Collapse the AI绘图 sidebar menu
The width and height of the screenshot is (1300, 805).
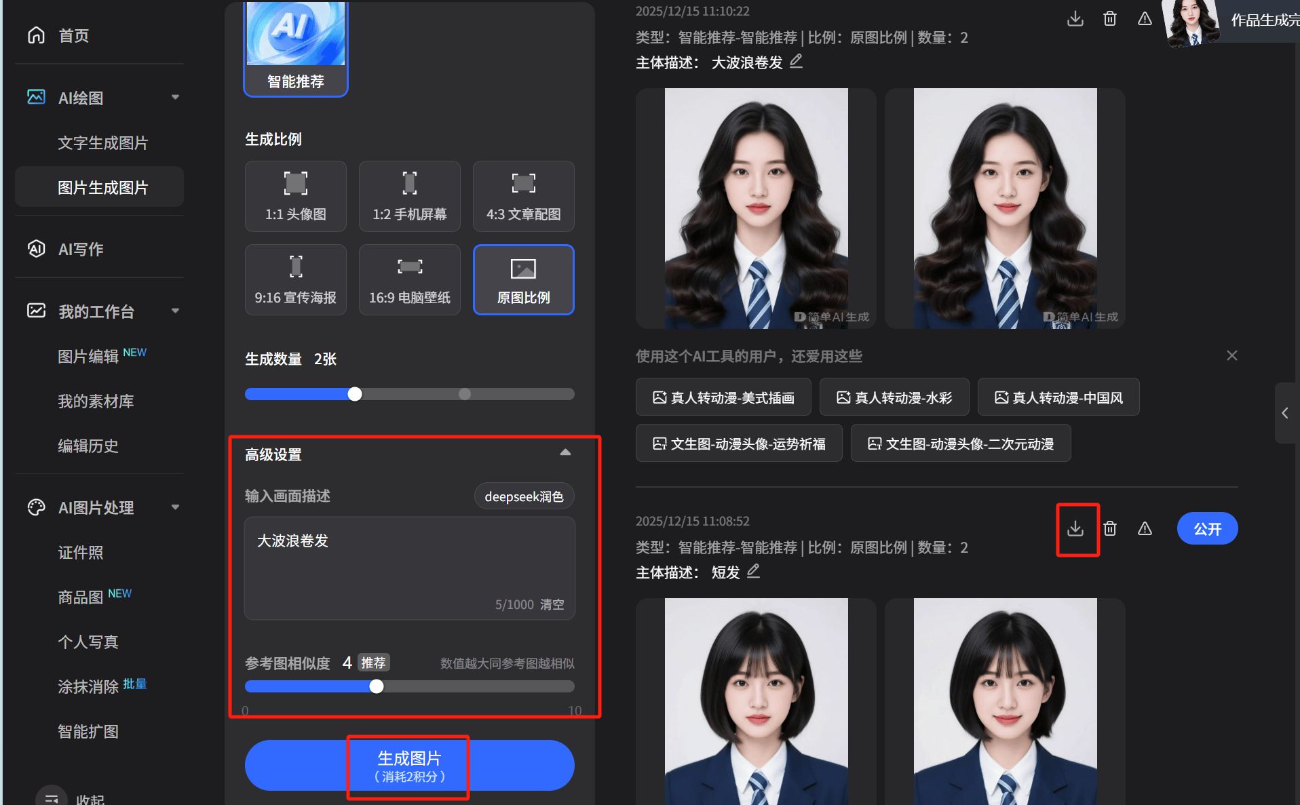(x=175, y=98)
